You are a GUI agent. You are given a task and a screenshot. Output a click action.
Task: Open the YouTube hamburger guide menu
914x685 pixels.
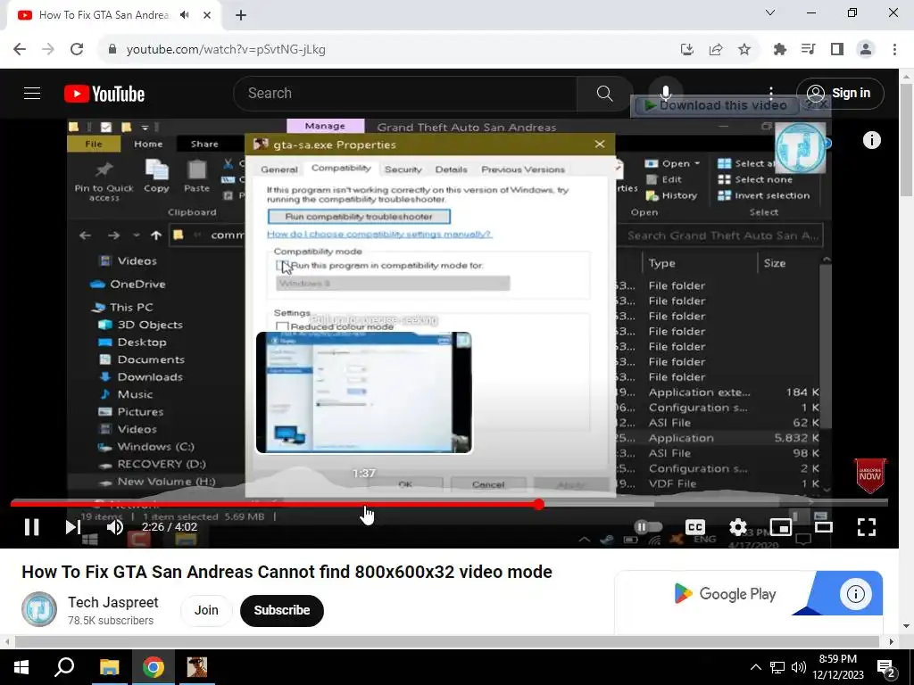(x=32, y=93)
